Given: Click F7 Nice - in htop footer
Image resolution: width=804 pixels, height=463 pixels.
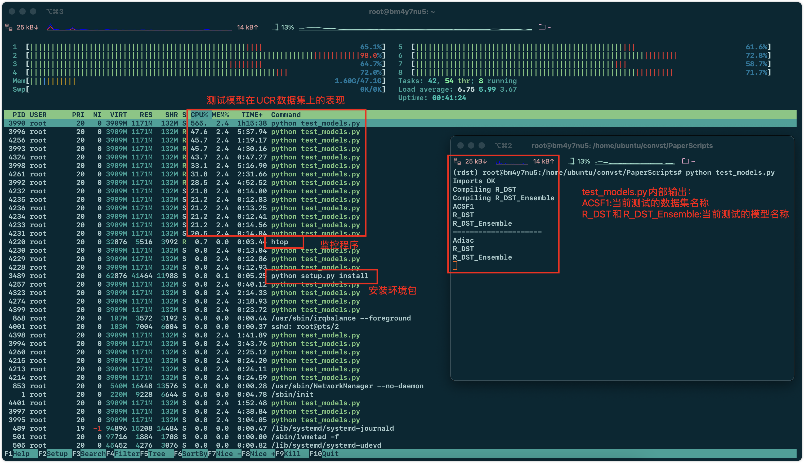Looking at the screenshot, I should pos(225,454).
